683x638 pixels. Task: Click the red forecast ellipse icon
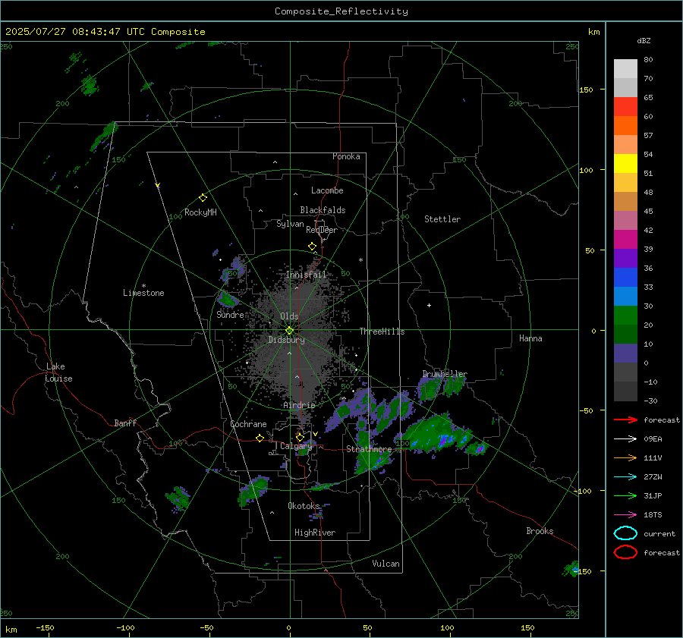coord(625,552)
